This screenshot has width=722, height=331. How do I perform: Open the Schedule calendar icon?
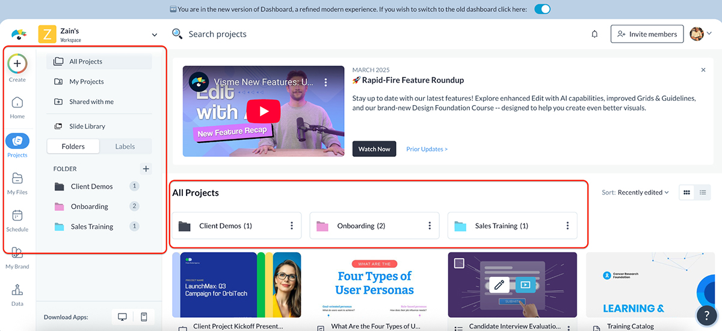point(17,216)
